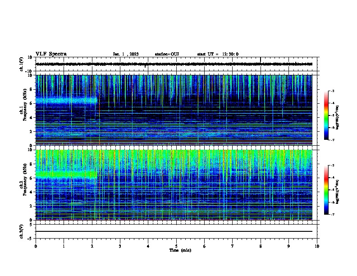Click the time axis tick label "3"
The height and width of the screenshot is (276, 357).
120,246
